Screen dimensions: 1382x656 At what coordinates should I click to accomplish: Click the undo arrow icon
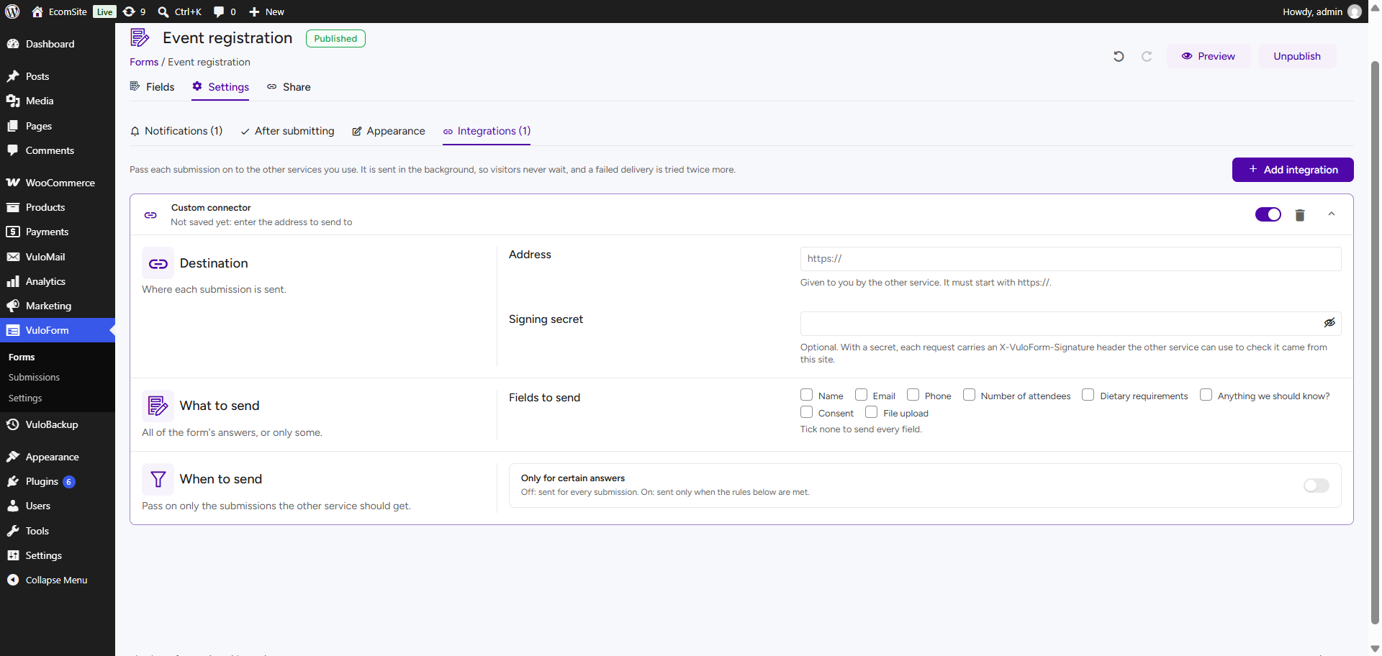(x=1119, y=56)
